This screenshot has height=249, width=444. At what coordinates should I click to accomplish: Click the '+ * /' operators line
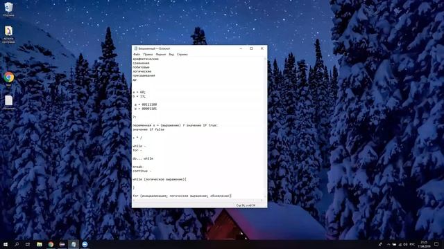click(x=137, y=138)
